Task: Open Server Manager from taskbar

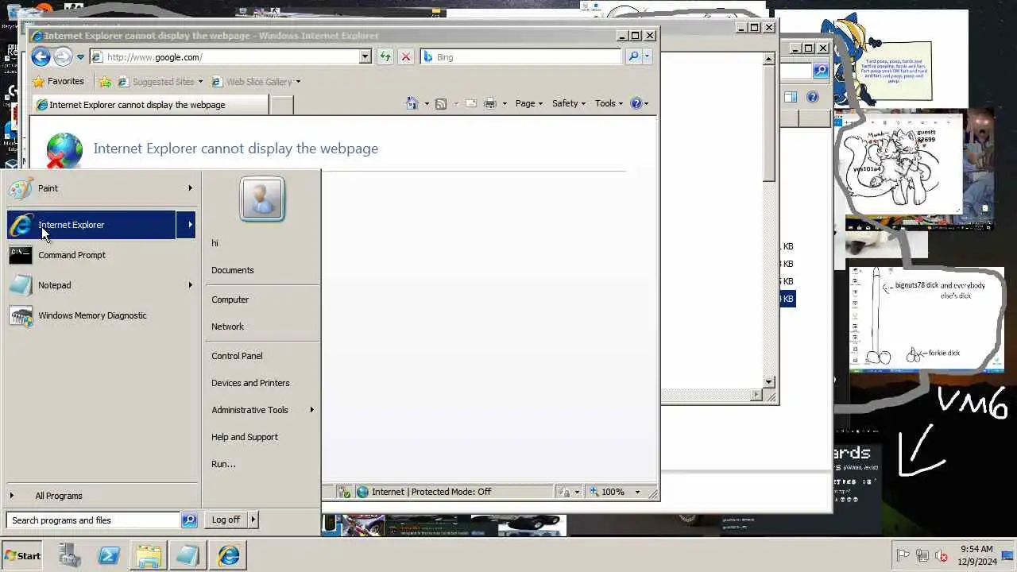Action: [70, 555]
